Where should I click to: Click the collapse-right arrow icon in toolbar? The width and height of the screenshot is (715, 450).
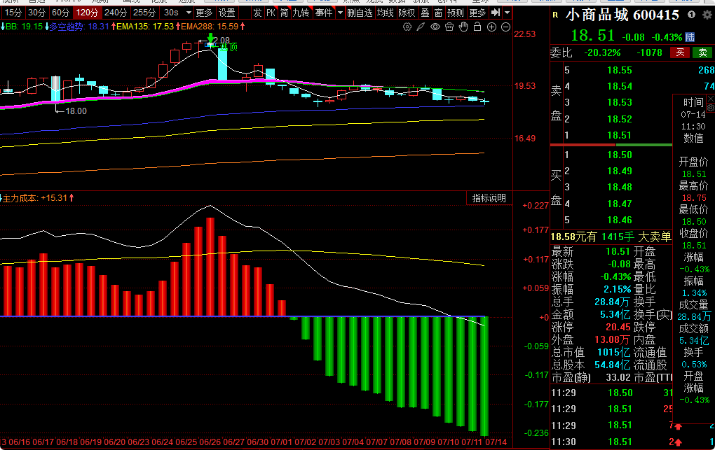pos(496,13)
